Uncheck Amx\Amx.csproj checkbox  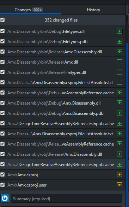click(2, 175)
